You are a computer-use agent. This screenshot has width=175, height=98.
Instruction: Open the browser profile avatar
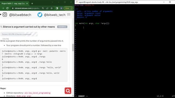click(x=61, y=8)
